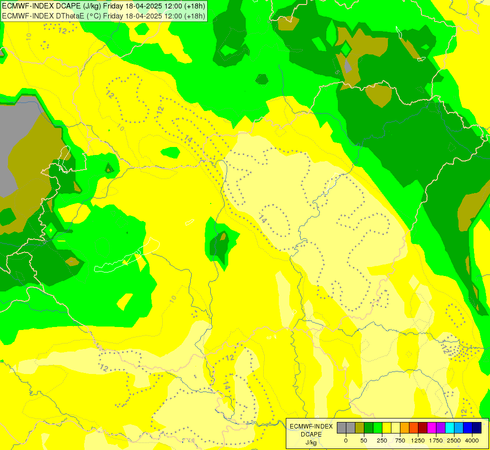Click the olive swatch in the DCAPE legend
This screenshot has width=490, height=450.
[x=360, y=427]
